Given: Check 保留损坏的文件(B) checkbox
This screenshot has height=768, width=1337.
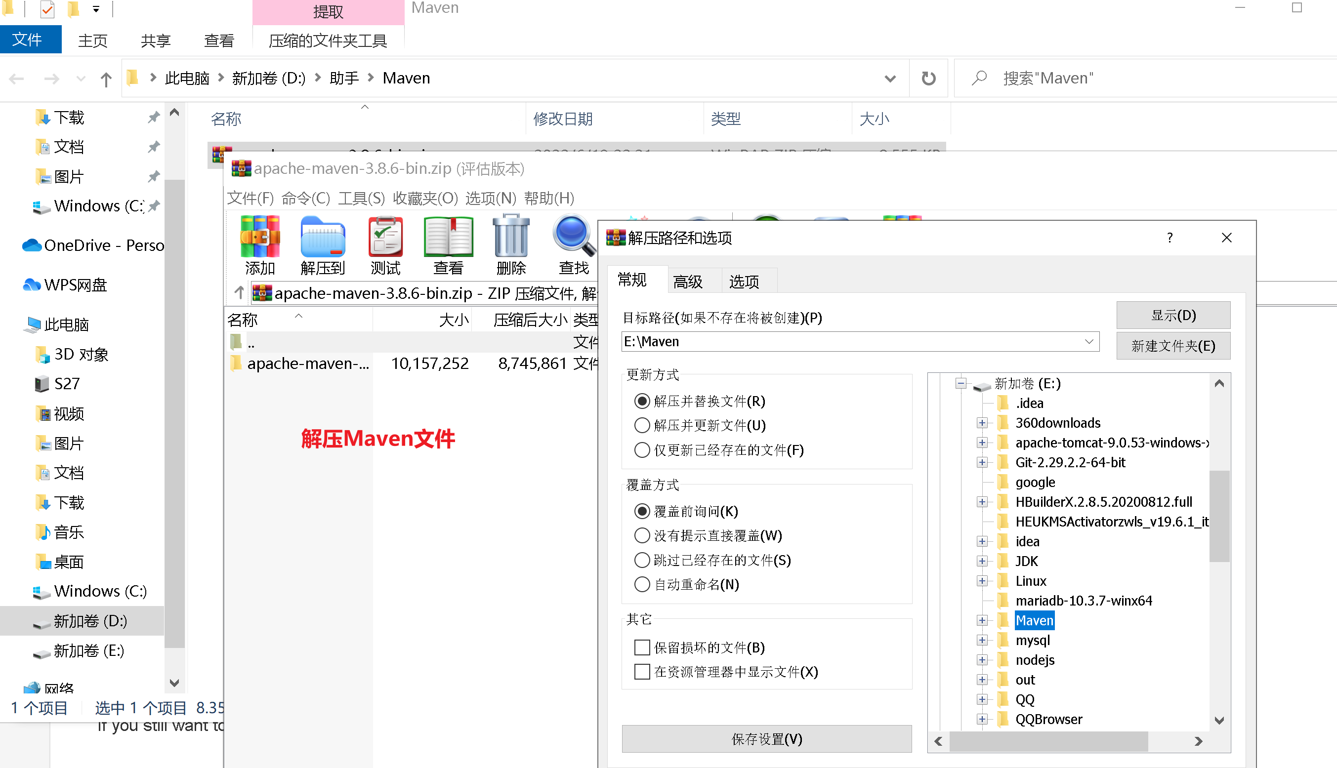Looking at the screenshot, I should point(642,647).
